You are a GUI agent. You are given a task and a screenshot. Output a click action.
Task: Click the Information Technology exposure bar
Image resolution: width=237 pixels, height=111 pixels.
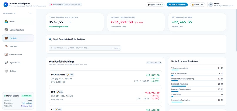(x=197, y=102)
